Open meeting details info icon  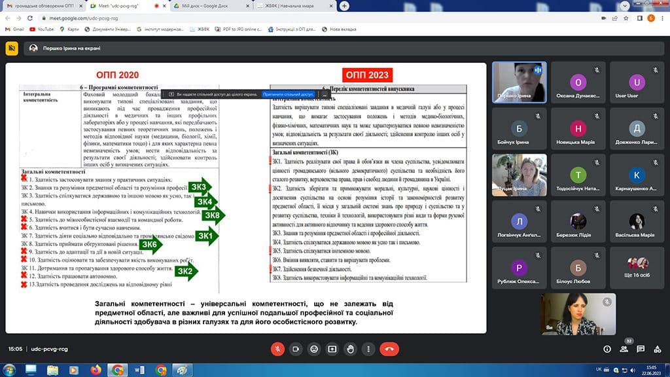click(x=607, y=350)
